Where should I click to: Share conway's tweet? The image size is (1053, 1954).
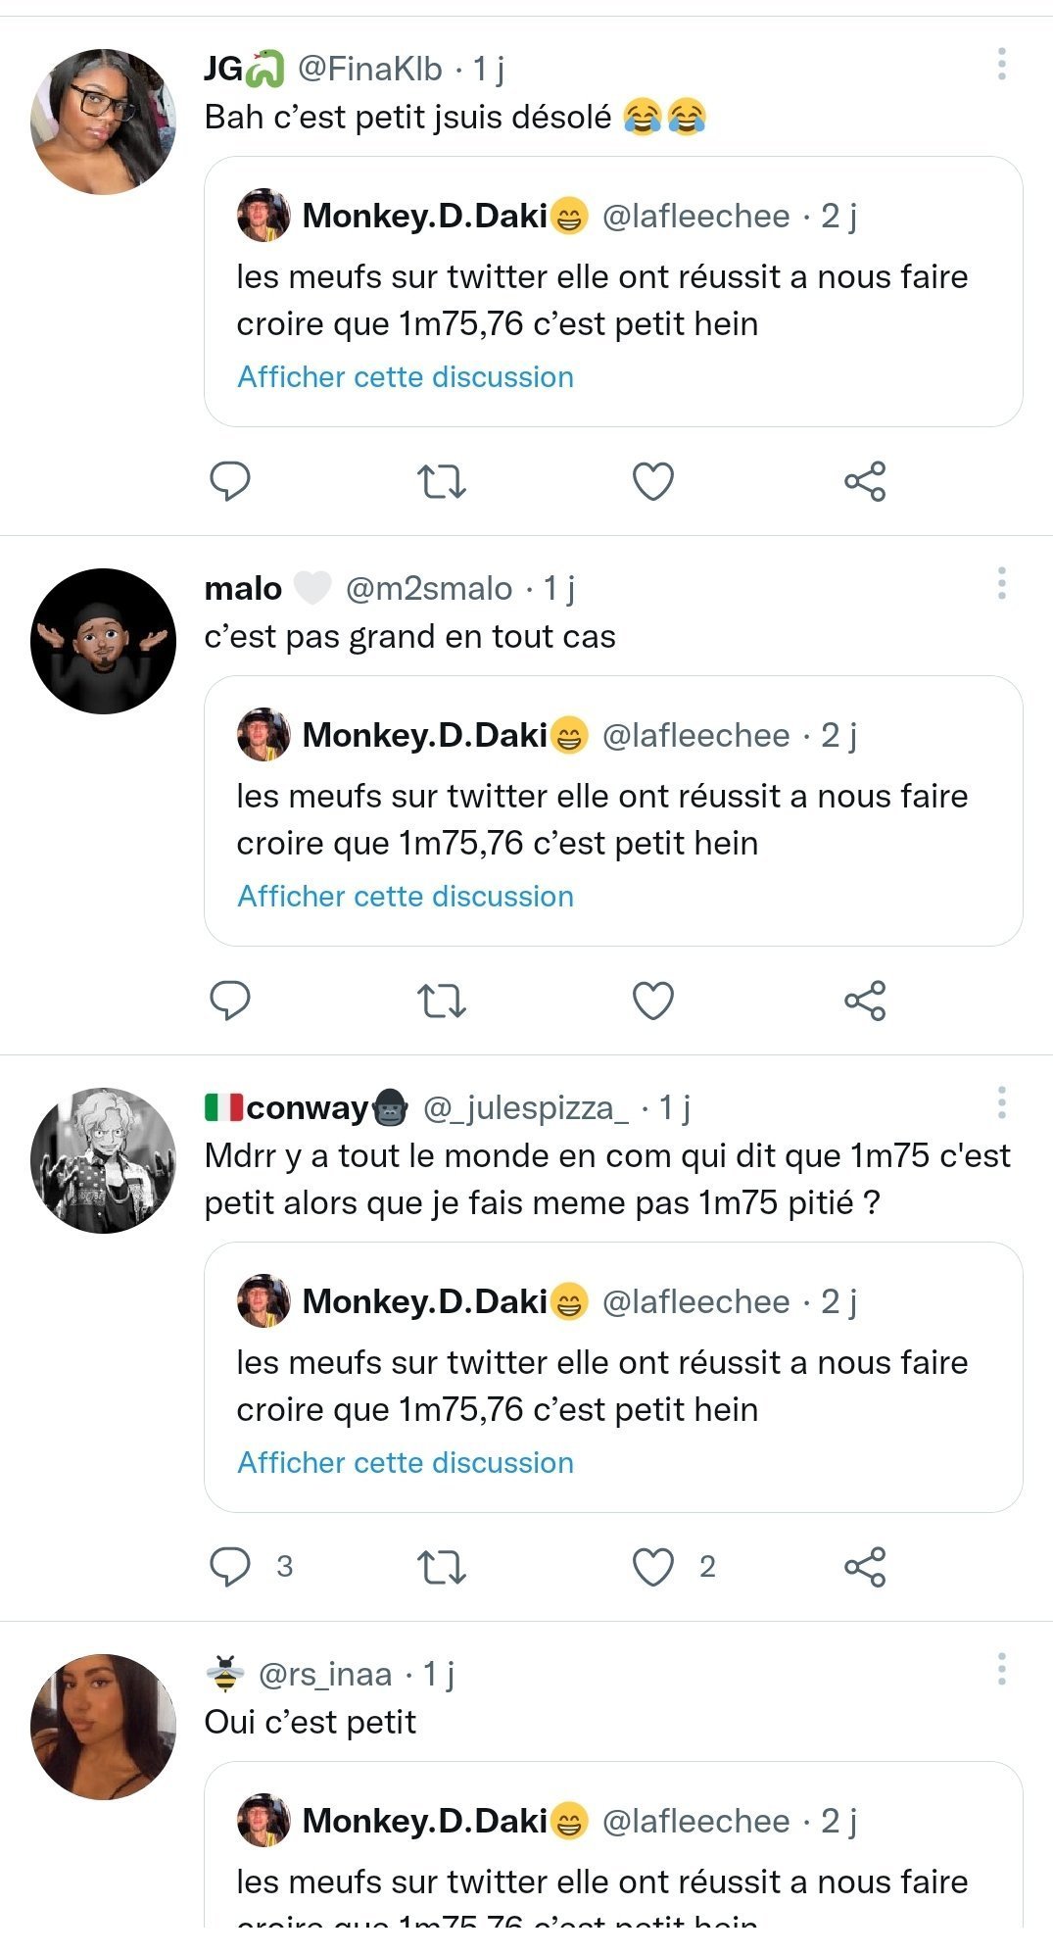coord(865,1566)
